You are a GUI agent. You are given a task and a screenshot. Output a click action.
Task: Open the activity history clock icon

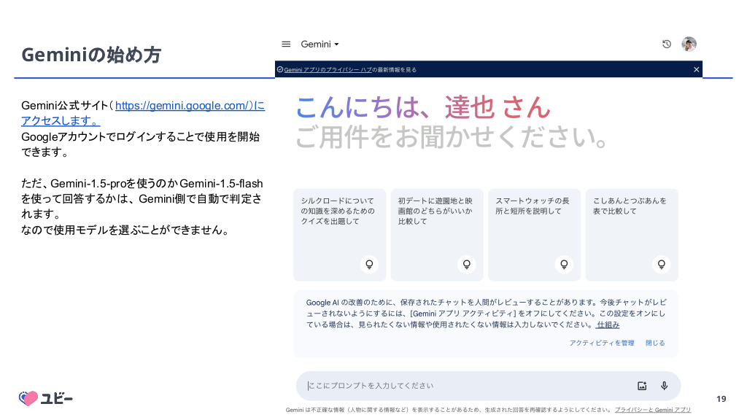pos(666,44)
